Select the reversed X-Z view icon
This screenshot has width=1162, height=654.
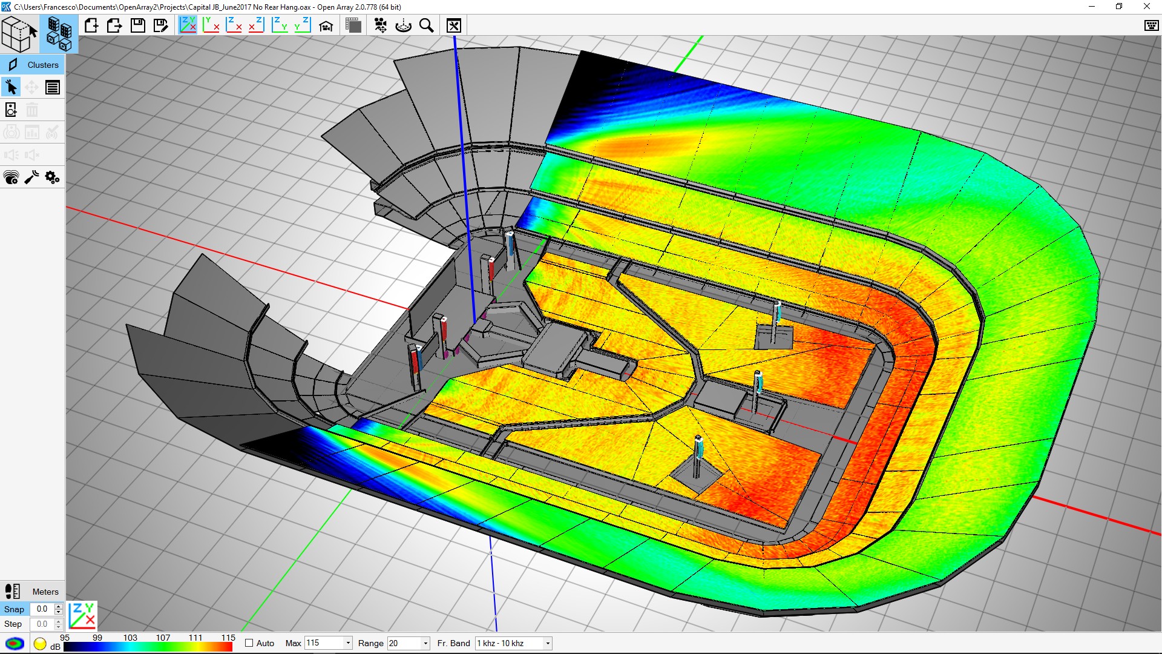256,25
